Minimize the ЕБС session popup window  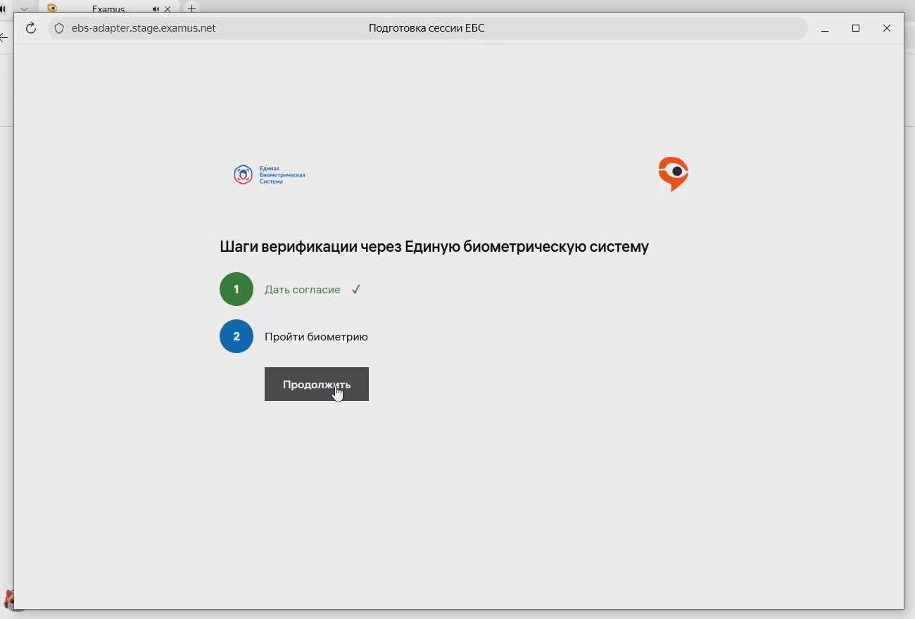tap(825, 28)
